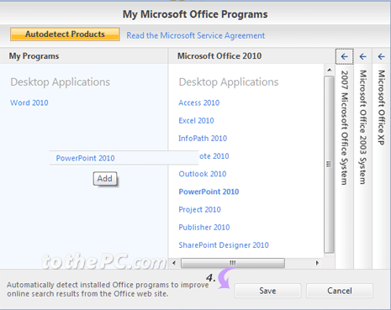This screenshot has height=310, width=391.
Task: Click the vertical scrollbar thumb in the programs list
Action: click(329, 165)
